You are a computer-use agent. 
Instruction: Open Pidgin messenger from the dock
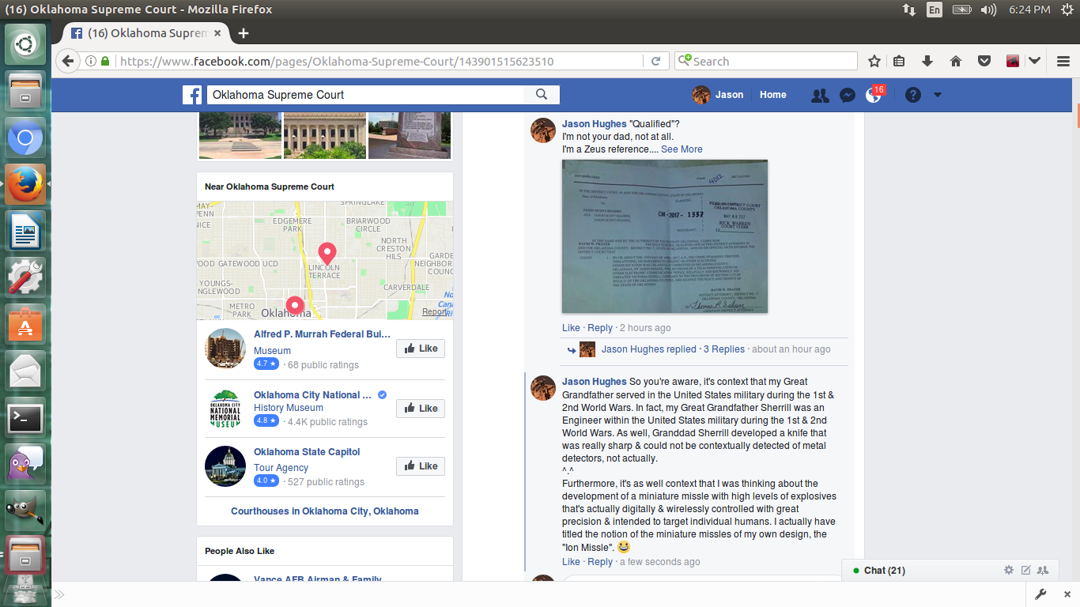click(25, 463)
